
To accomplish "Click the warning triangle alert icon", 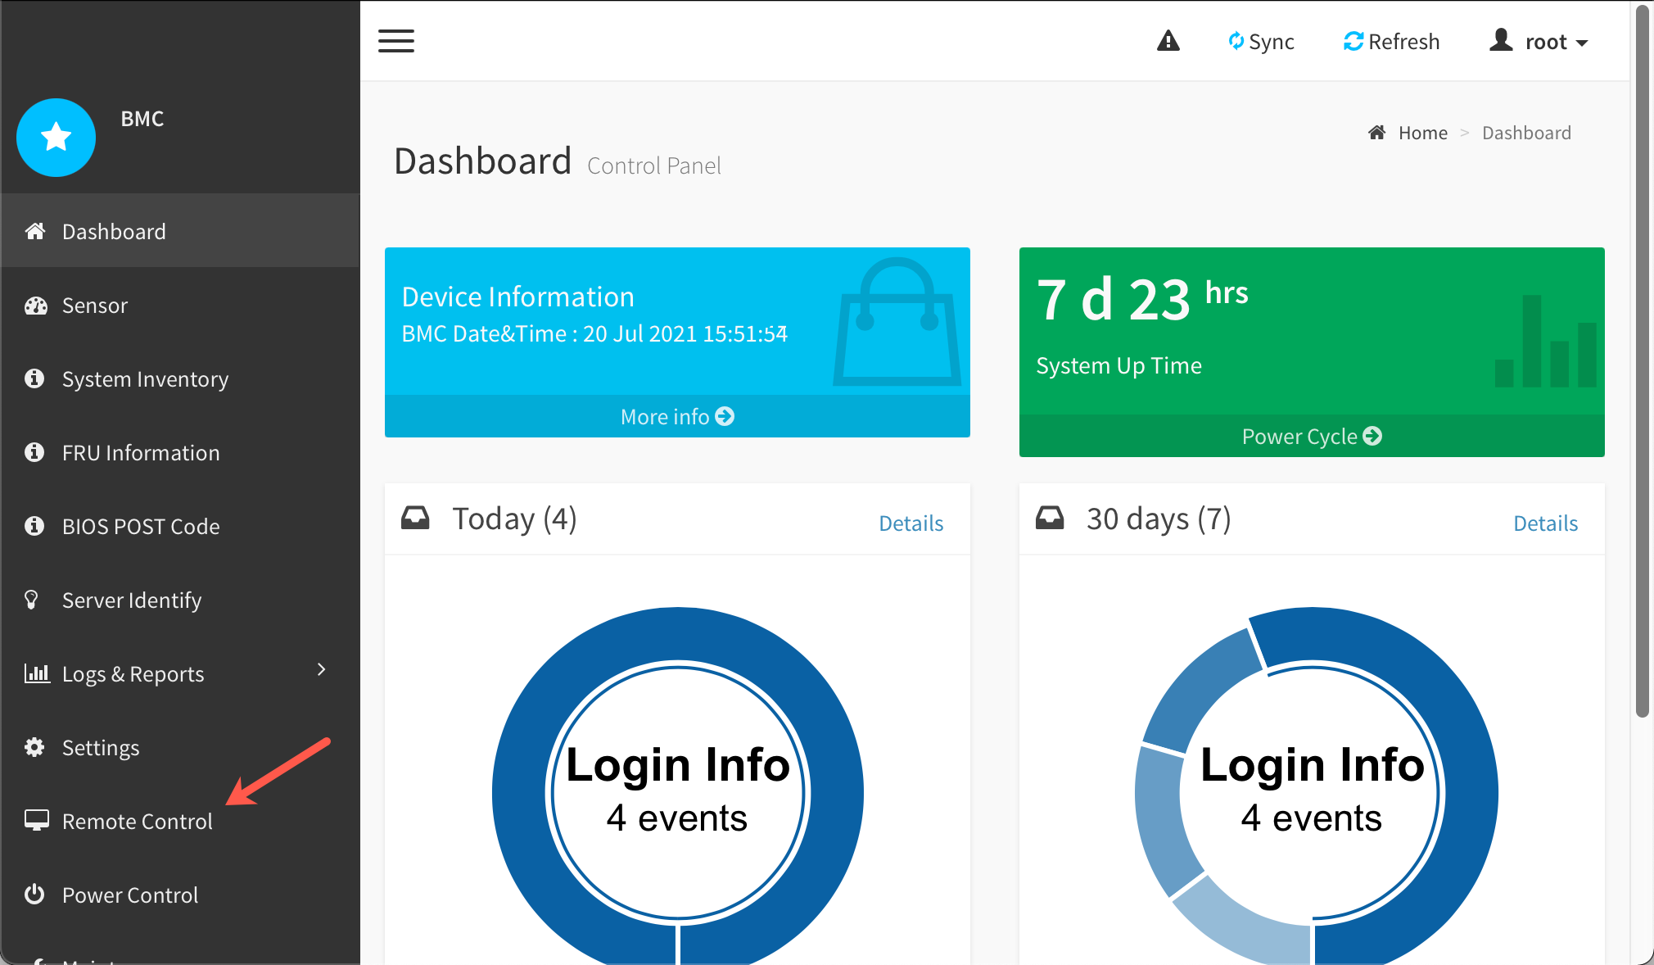I will click(1168, 41).
